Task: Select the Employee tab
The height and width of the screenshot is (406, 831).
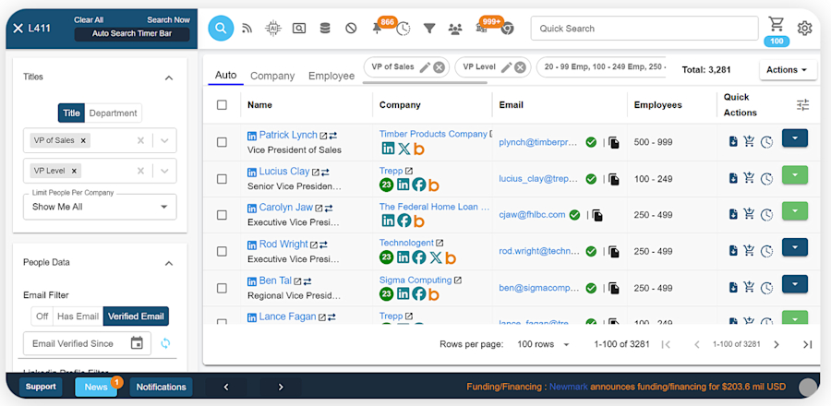Action: point(331,76)
